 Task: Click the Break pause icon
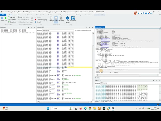tap(2, 18)
